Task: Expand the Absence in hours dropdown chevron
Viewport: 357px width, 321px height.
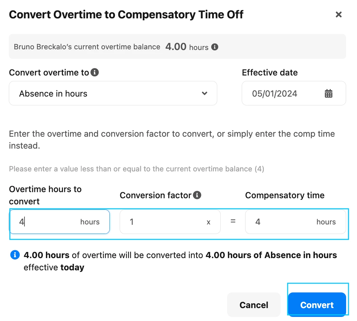Action: coord(204,93)
